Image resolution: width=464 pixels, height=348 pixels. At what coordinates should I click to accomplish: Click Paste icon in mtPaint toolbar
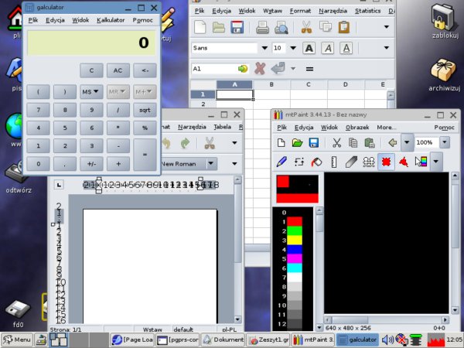370,142
